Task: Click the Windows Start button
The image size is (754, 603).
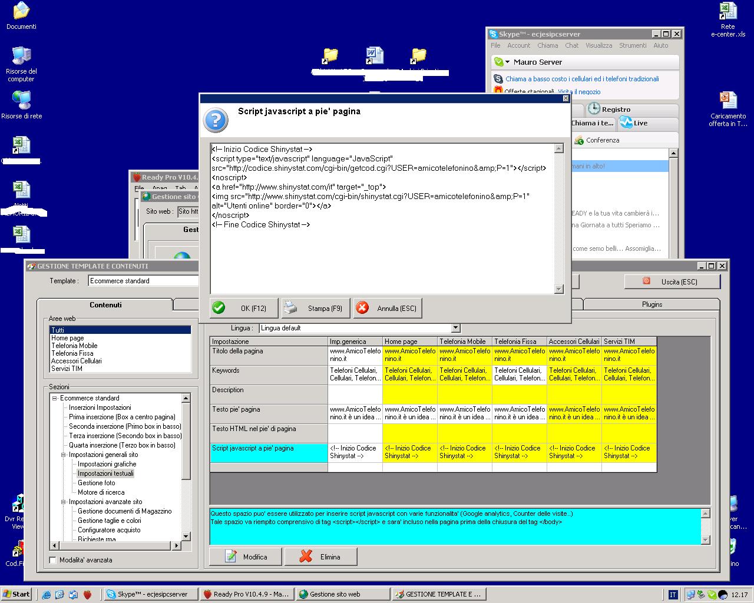Action: [x=16, y=594]
